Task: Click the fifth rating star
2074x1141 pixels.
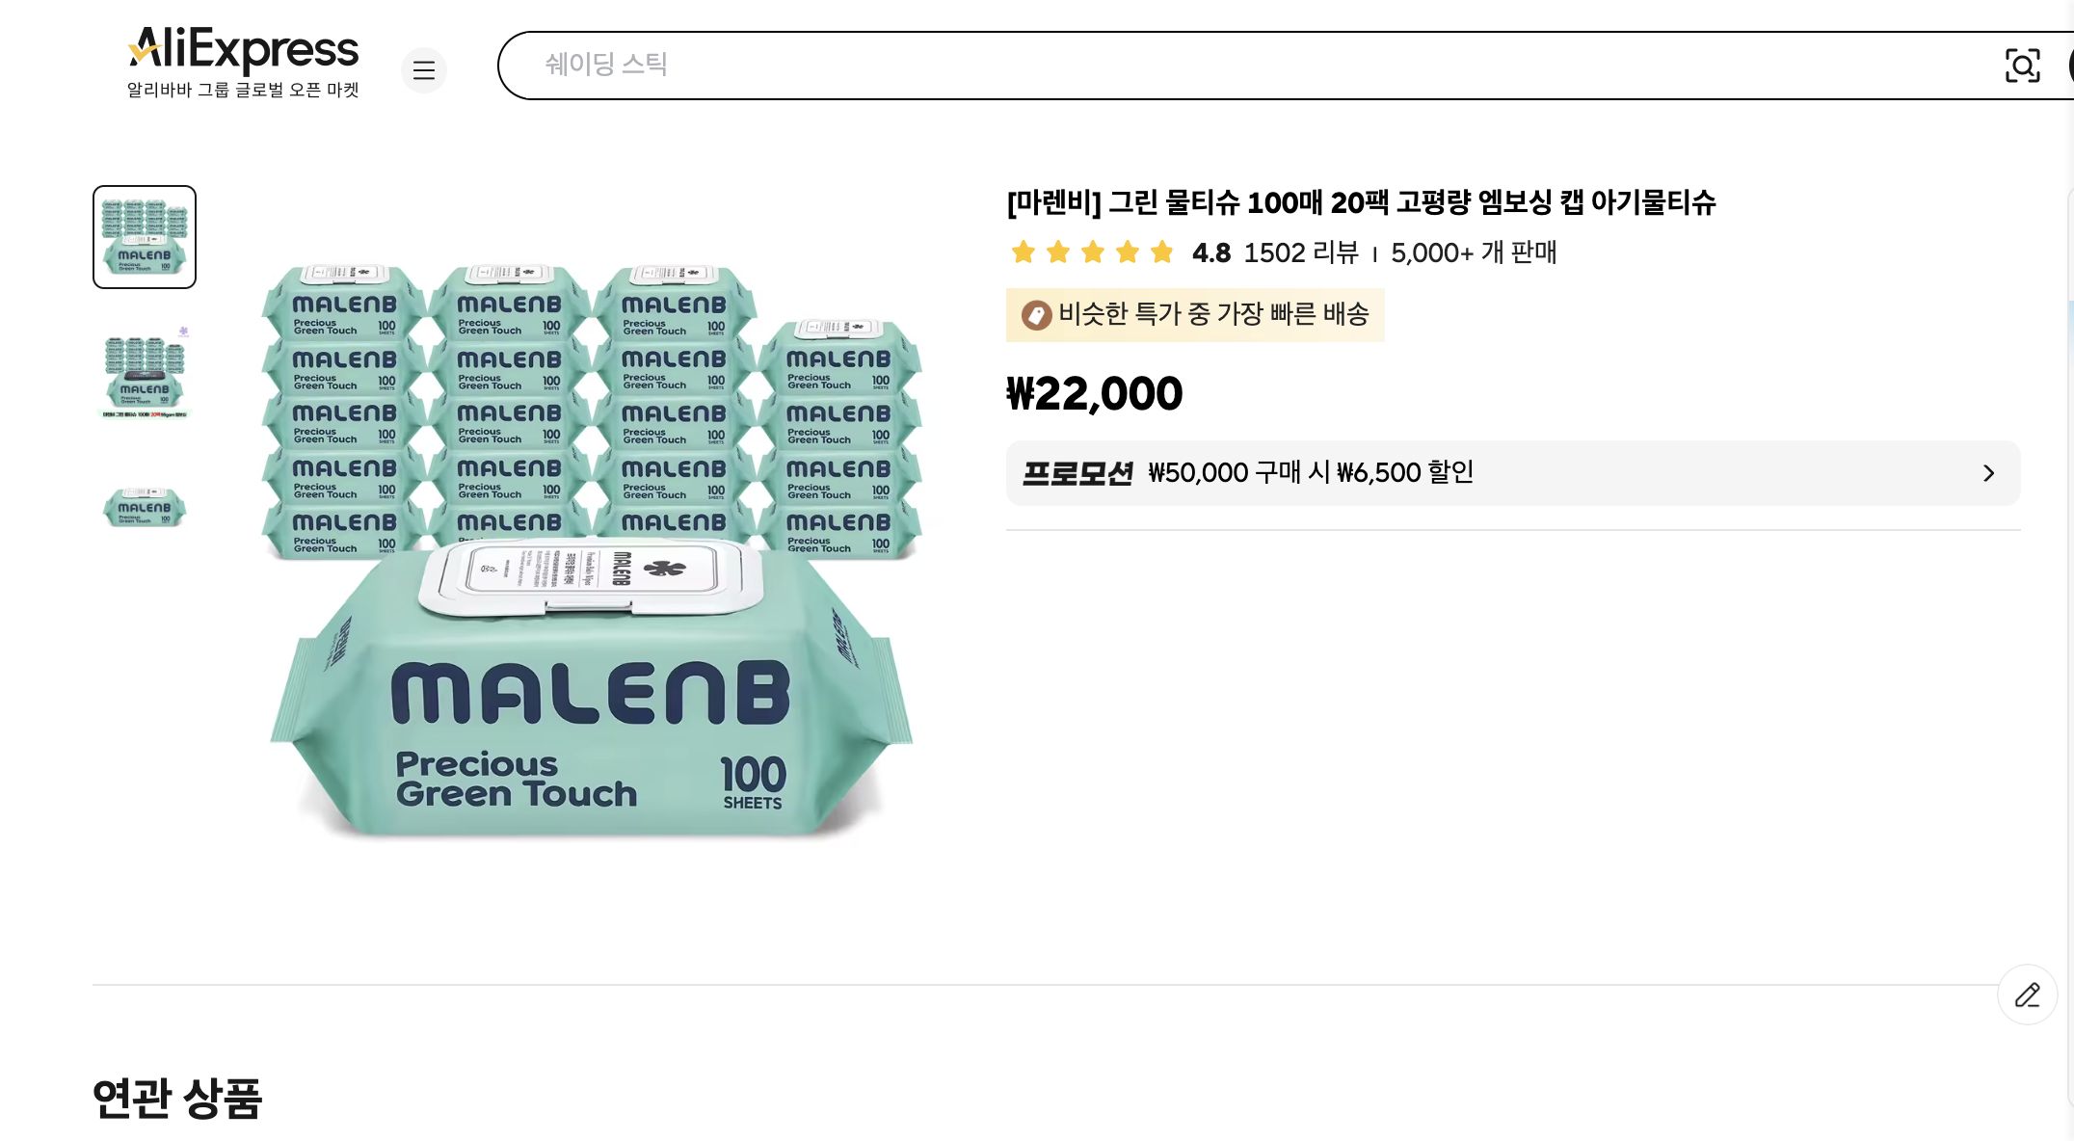Action: coord(1159,252)
